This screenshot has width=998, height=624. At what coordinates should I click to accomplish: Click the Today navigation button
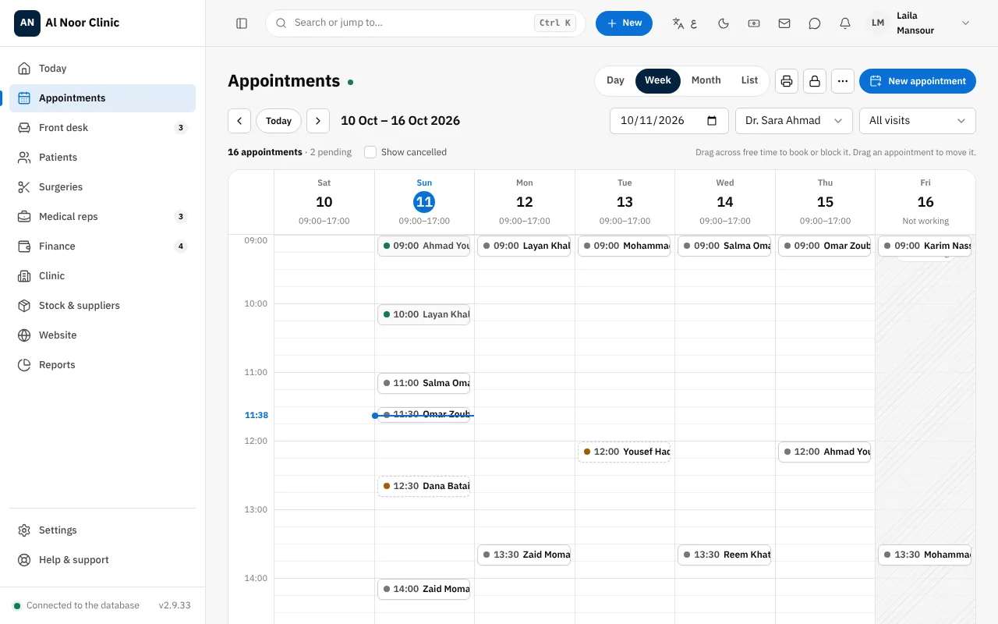pos(278,121)
